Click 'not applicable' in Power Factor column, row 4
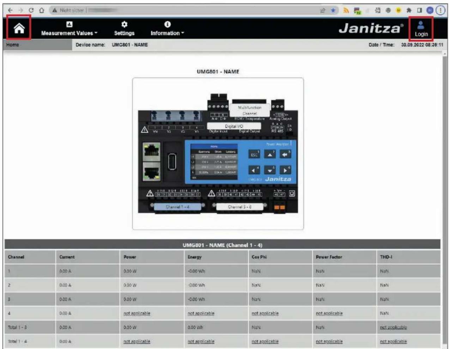449x349 pixels. (x=329, y=313)
